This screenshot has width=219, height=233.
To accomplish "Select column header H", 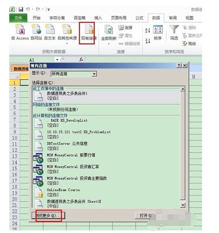I will click(194, 77).
